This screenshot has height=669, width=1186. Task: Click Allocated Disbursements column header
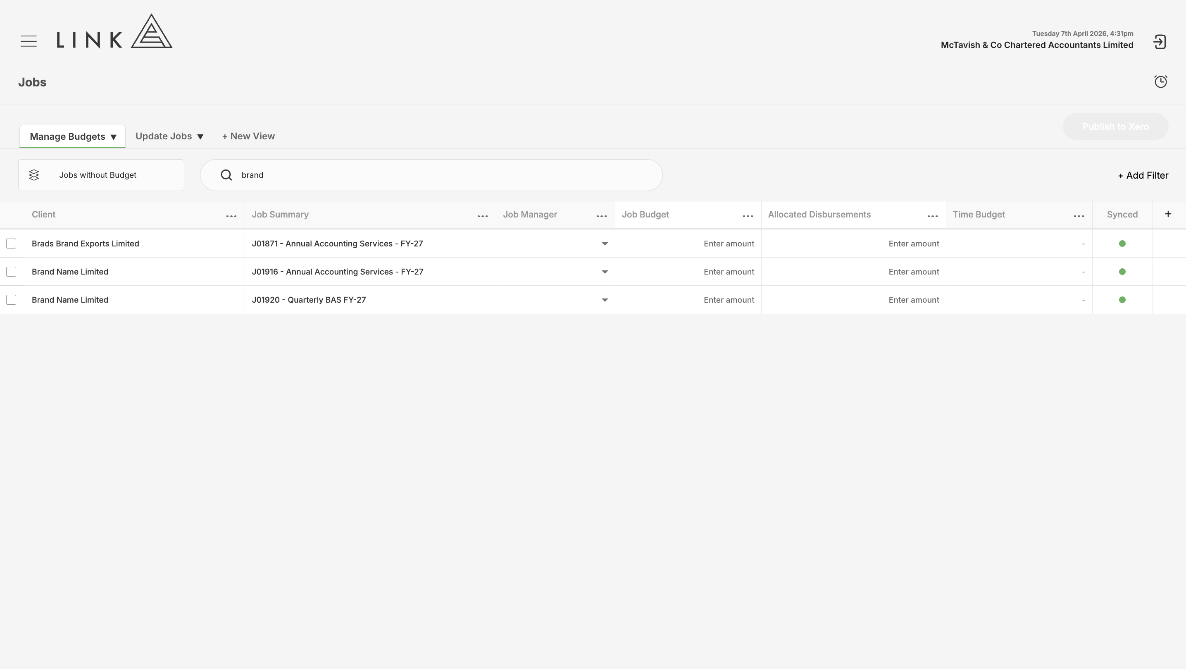819,215
